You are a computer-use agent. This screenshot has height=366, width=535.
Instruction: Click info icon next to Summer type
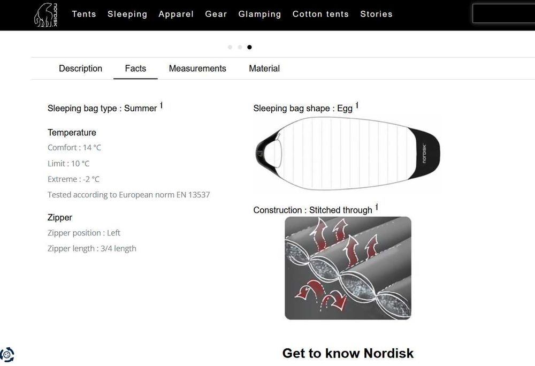coord(162,105)
